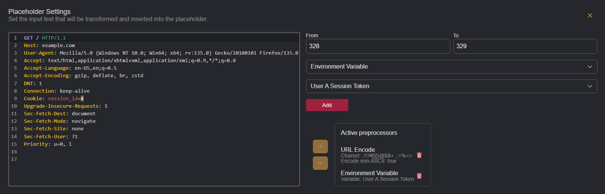The image size is (605, 194).
Task: Close the Placeholder Settings dialog
Action: point(590,15)
